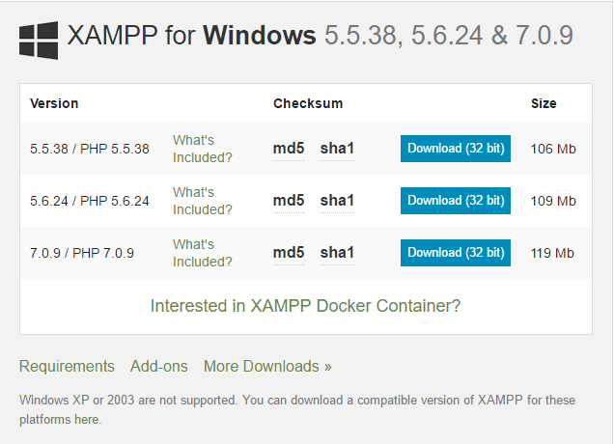Open sha1 checksum for version 5.5.38
The image size is (614, 444).
[337, 149]
